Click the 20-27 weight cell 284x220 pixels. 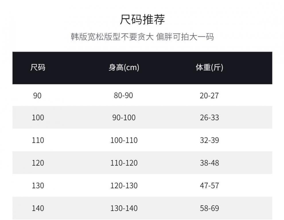209,96
